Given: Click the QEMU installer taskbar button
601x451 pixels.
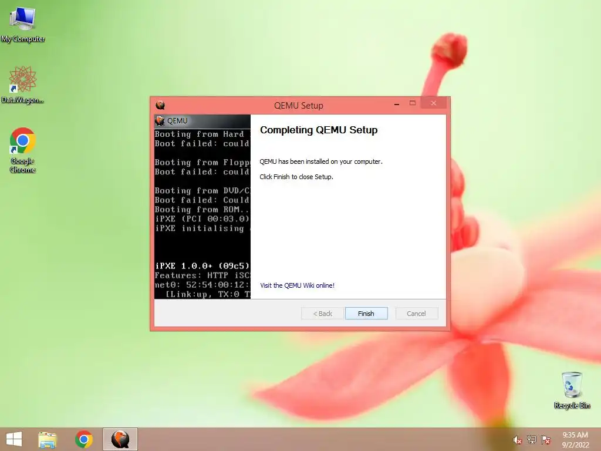Looking at the screenshot, I should (120, 439).
